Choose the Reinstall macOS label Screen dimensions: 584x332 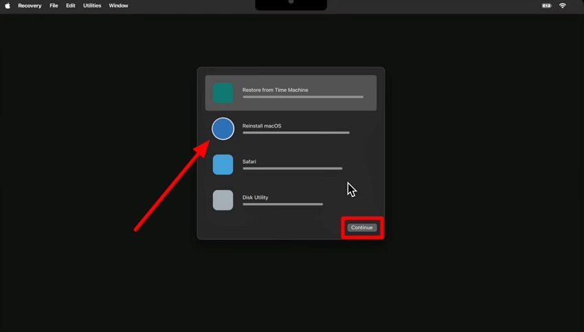(262, 126)
